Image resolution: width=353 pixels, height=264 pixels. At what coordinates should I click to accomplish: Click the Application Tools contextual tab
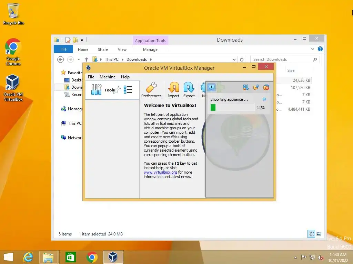pyautogui.click(x=150, y=41)
